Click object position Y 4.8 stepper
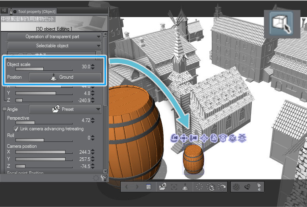307x207 pixels. 93,93
